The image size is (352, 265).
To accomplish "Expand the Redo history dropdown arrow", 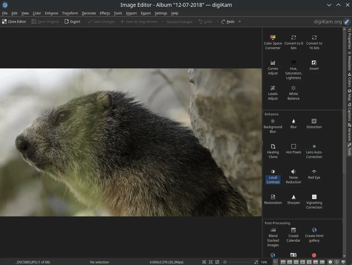I will pyautogui.click(x=240, y=22).
